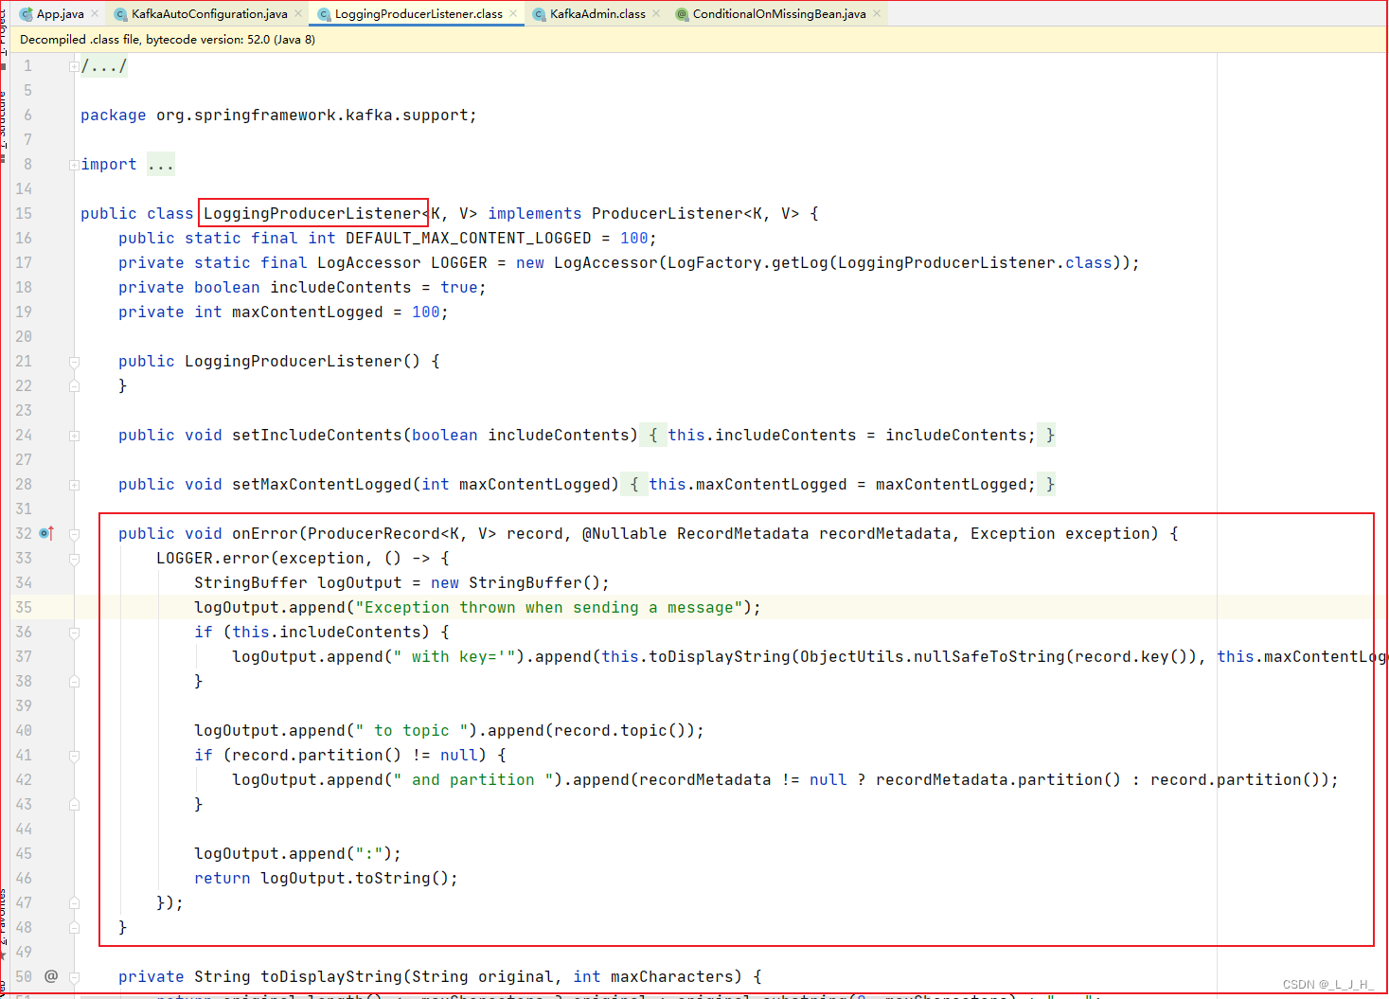
Task: Click ObjectUtils.nullSafeToString on line 37
Action: [x=933, y=657]
